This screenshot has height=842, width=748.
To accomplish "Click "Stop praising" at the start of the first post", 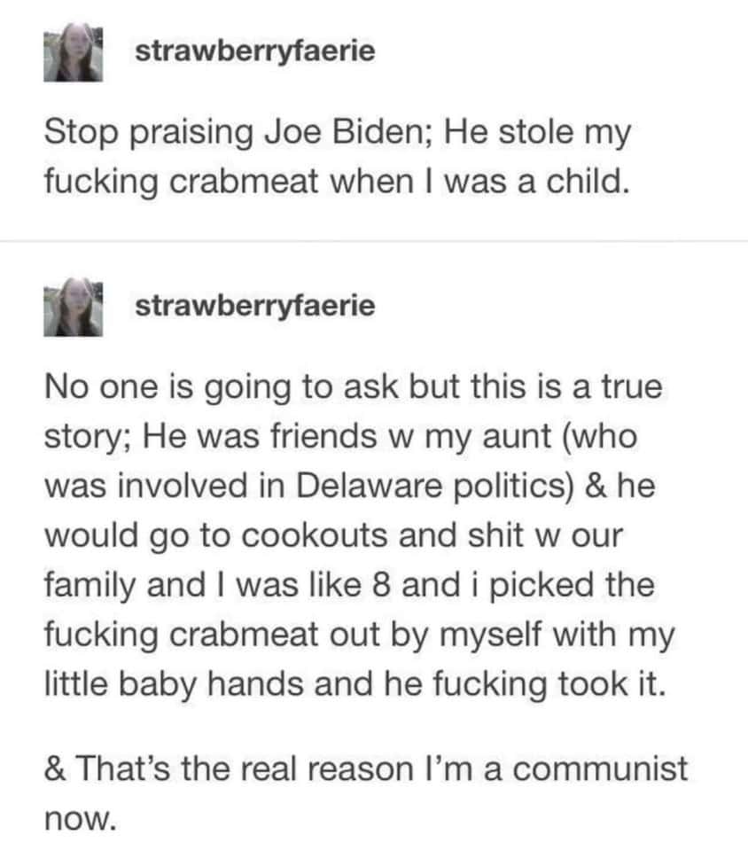I will pyautogui.click(x=149, y=133).
